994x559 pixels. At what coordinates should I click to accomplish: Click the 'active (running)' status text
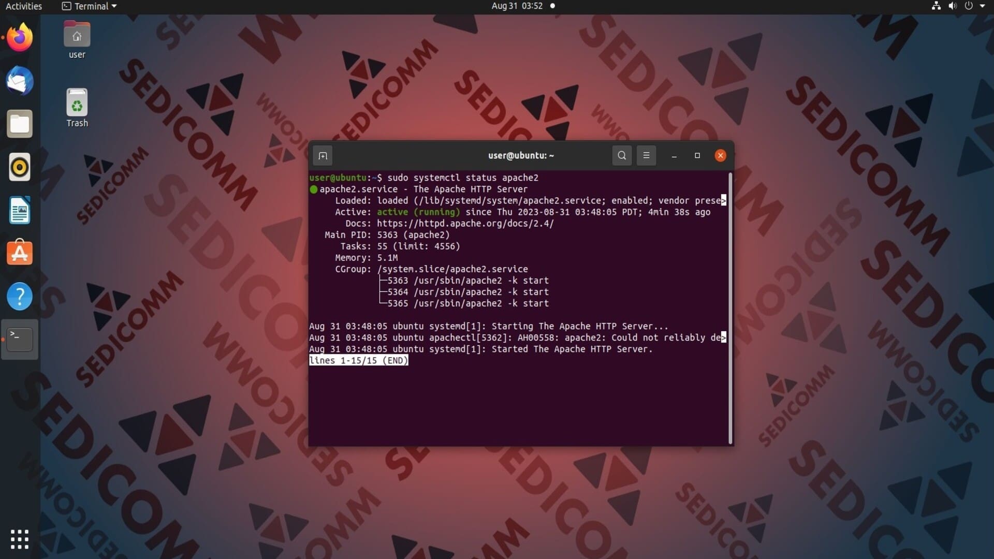(x=418, y=212)
